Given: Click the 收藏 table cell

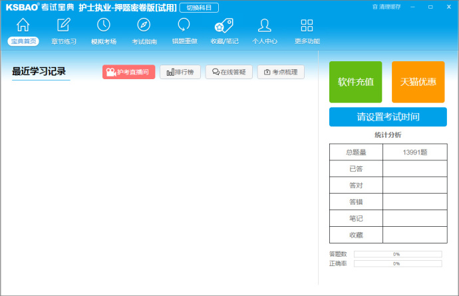Looking at the screenshot, I should point(356,235).
